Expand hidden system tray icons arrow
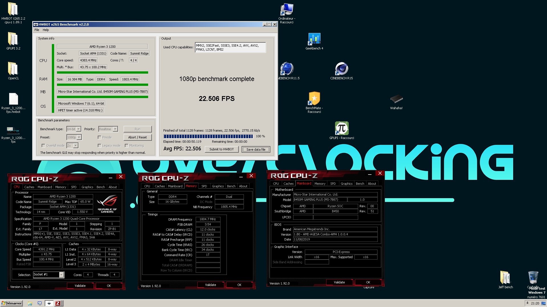This screenshot has height=307, width=547. [x=527, y=303]
